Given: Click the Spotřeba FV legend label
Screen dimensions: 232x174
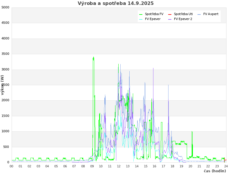Looking at the screenshot, I should [x=154, y=14].
